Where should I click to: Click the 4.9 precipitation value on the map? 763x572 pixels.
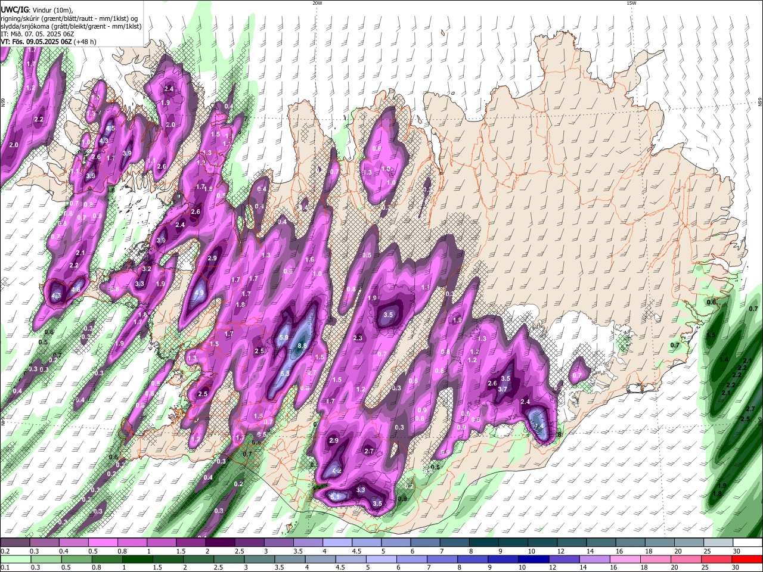click(199, 293)
